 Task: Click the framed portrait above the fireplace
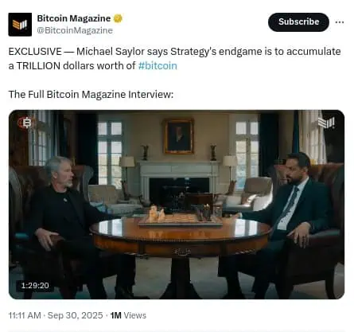tap(178, 136)
